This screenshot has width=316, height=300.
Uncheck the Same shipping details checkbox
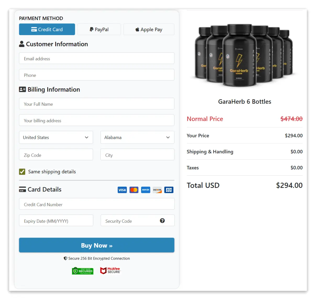(x=22, y=172)
